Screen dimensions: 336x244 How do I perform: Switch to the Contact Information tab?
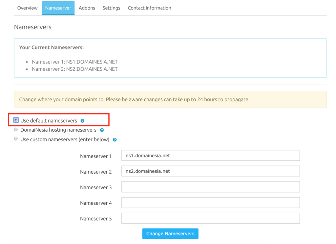coord(149,8)
